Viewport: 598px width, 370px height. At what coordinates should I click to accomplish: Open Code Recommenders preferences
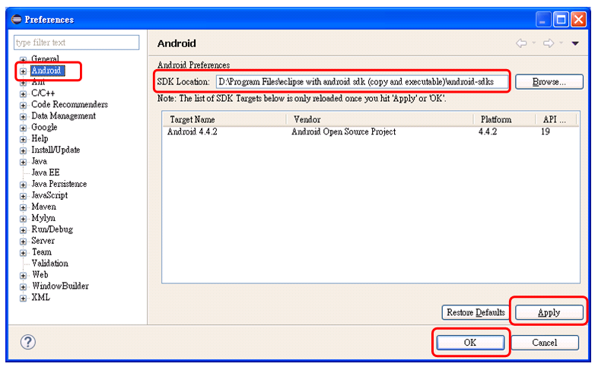(x=69, y=104)
